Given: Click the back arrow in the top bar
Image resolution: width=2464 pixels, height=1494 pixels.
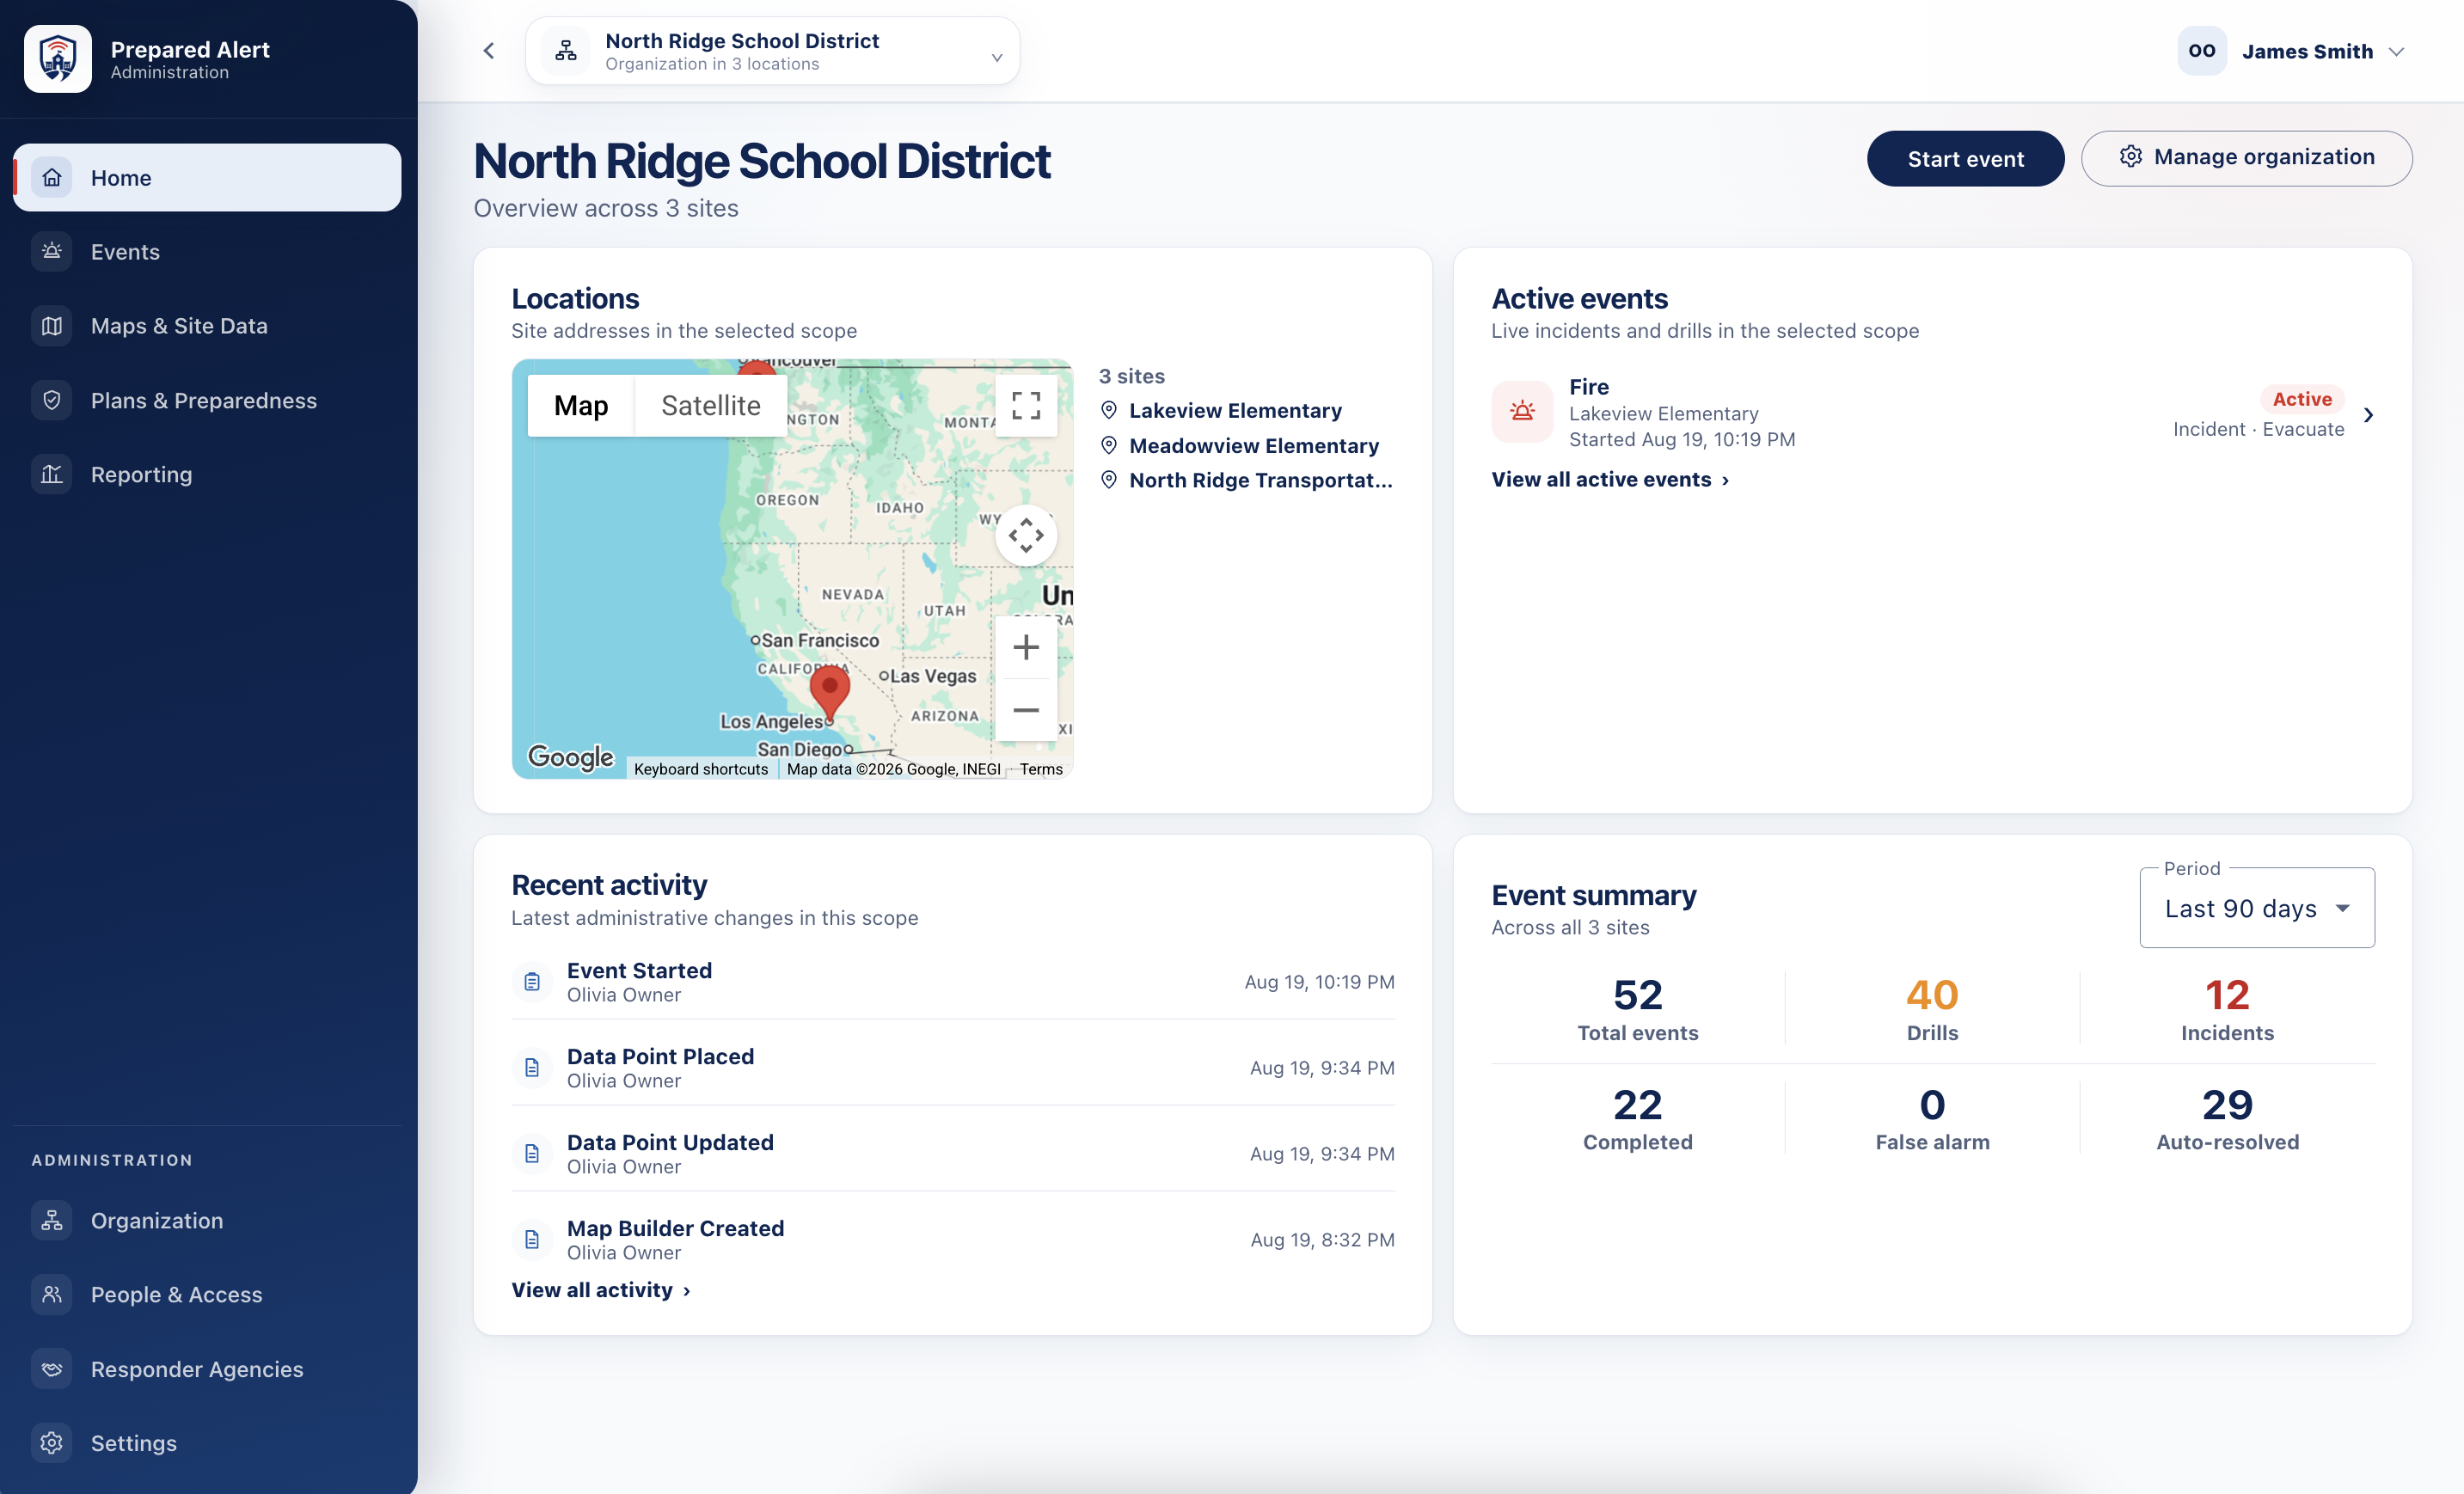Looking at the screenshot, I should (489, 50).
